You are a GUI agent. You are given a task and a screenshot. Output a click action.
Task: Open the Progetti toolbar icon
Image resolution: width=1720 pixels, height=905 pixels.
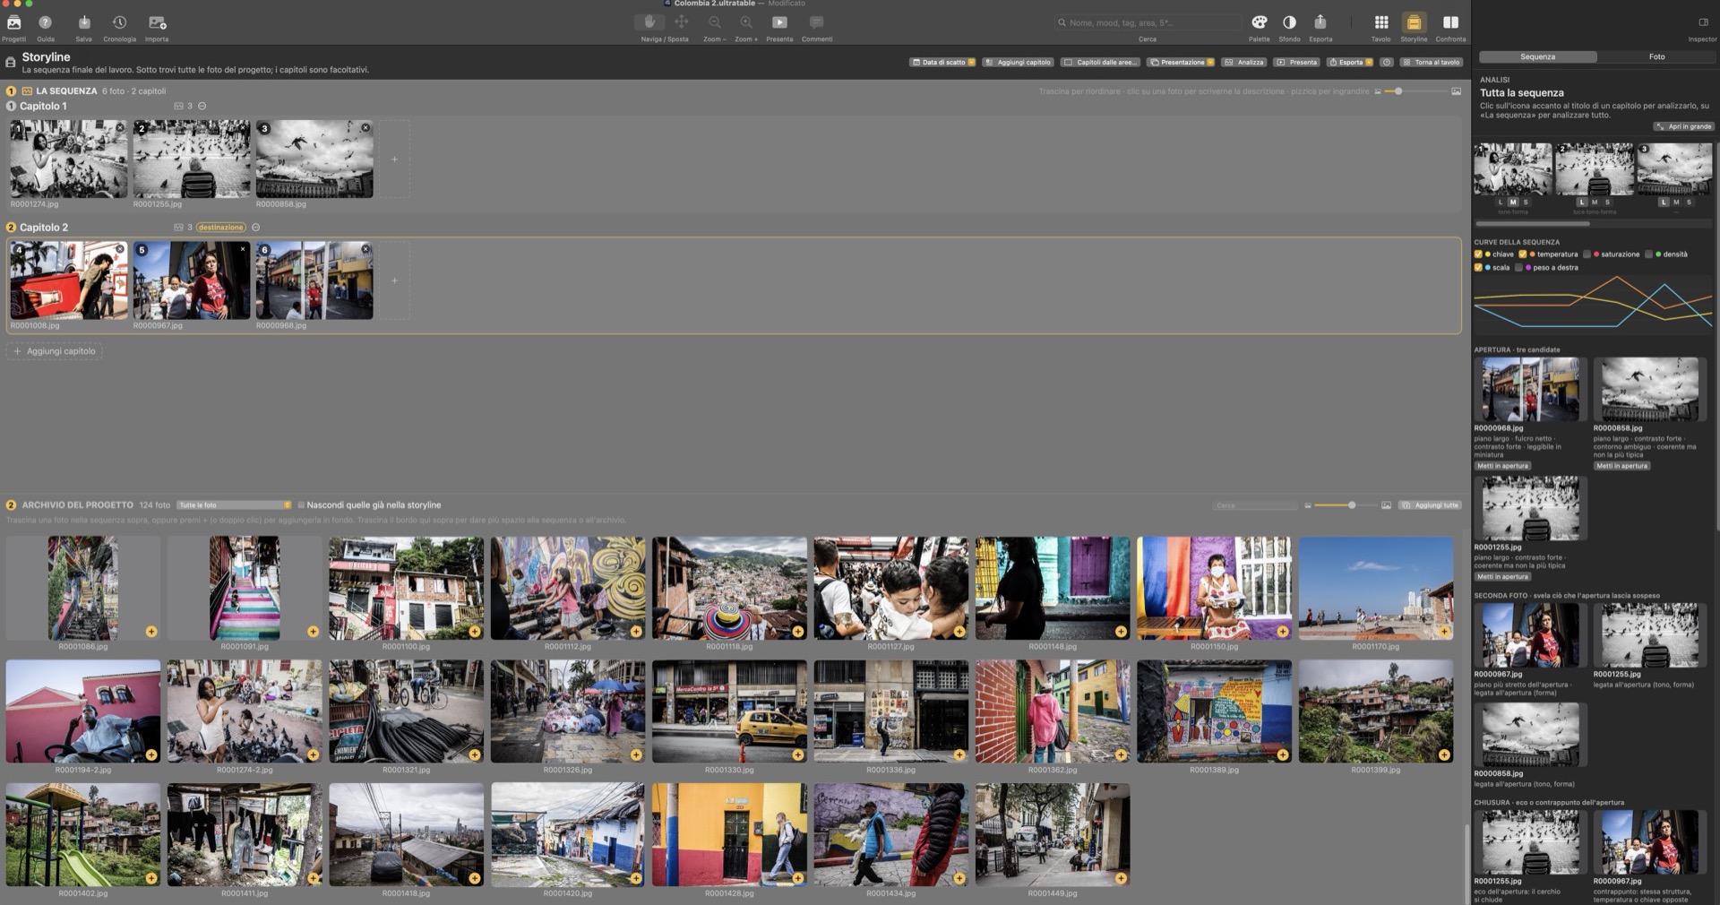pyautogui.click(x=13, y=22)
